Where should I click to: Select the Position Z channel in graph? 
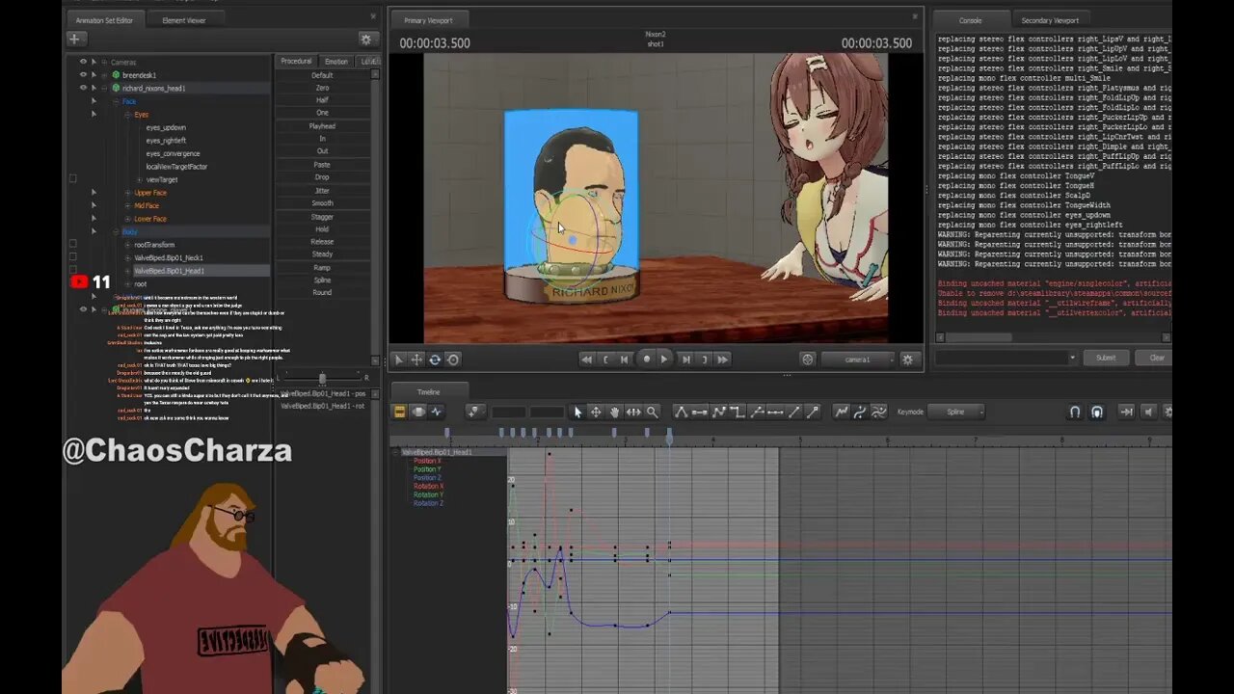[x=427, y=478]
